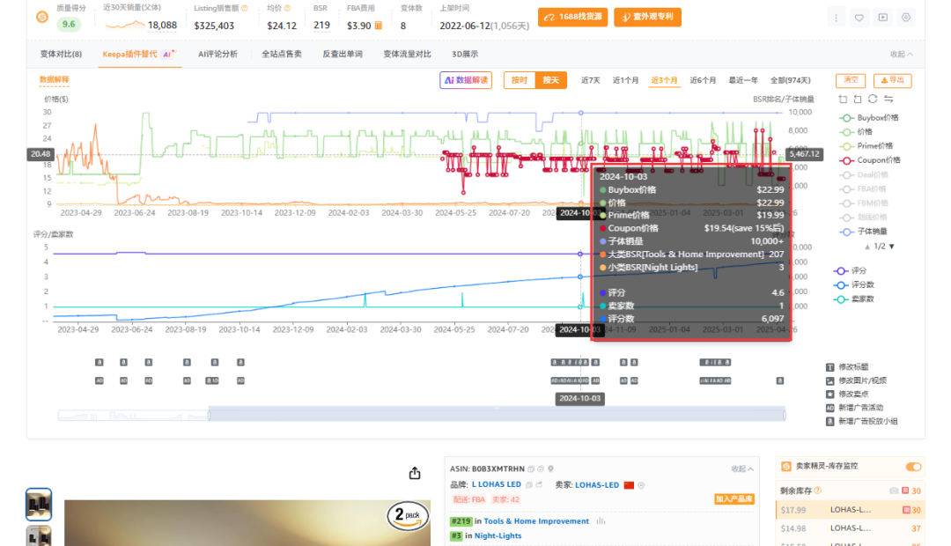Click the swap axes arrows icon
Viewport: 951px width, 546px height.
(888, 100)
